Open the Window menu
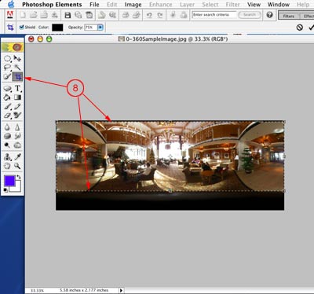The width and height of the screenshot is (314, 294). click(x=279, y=5)
